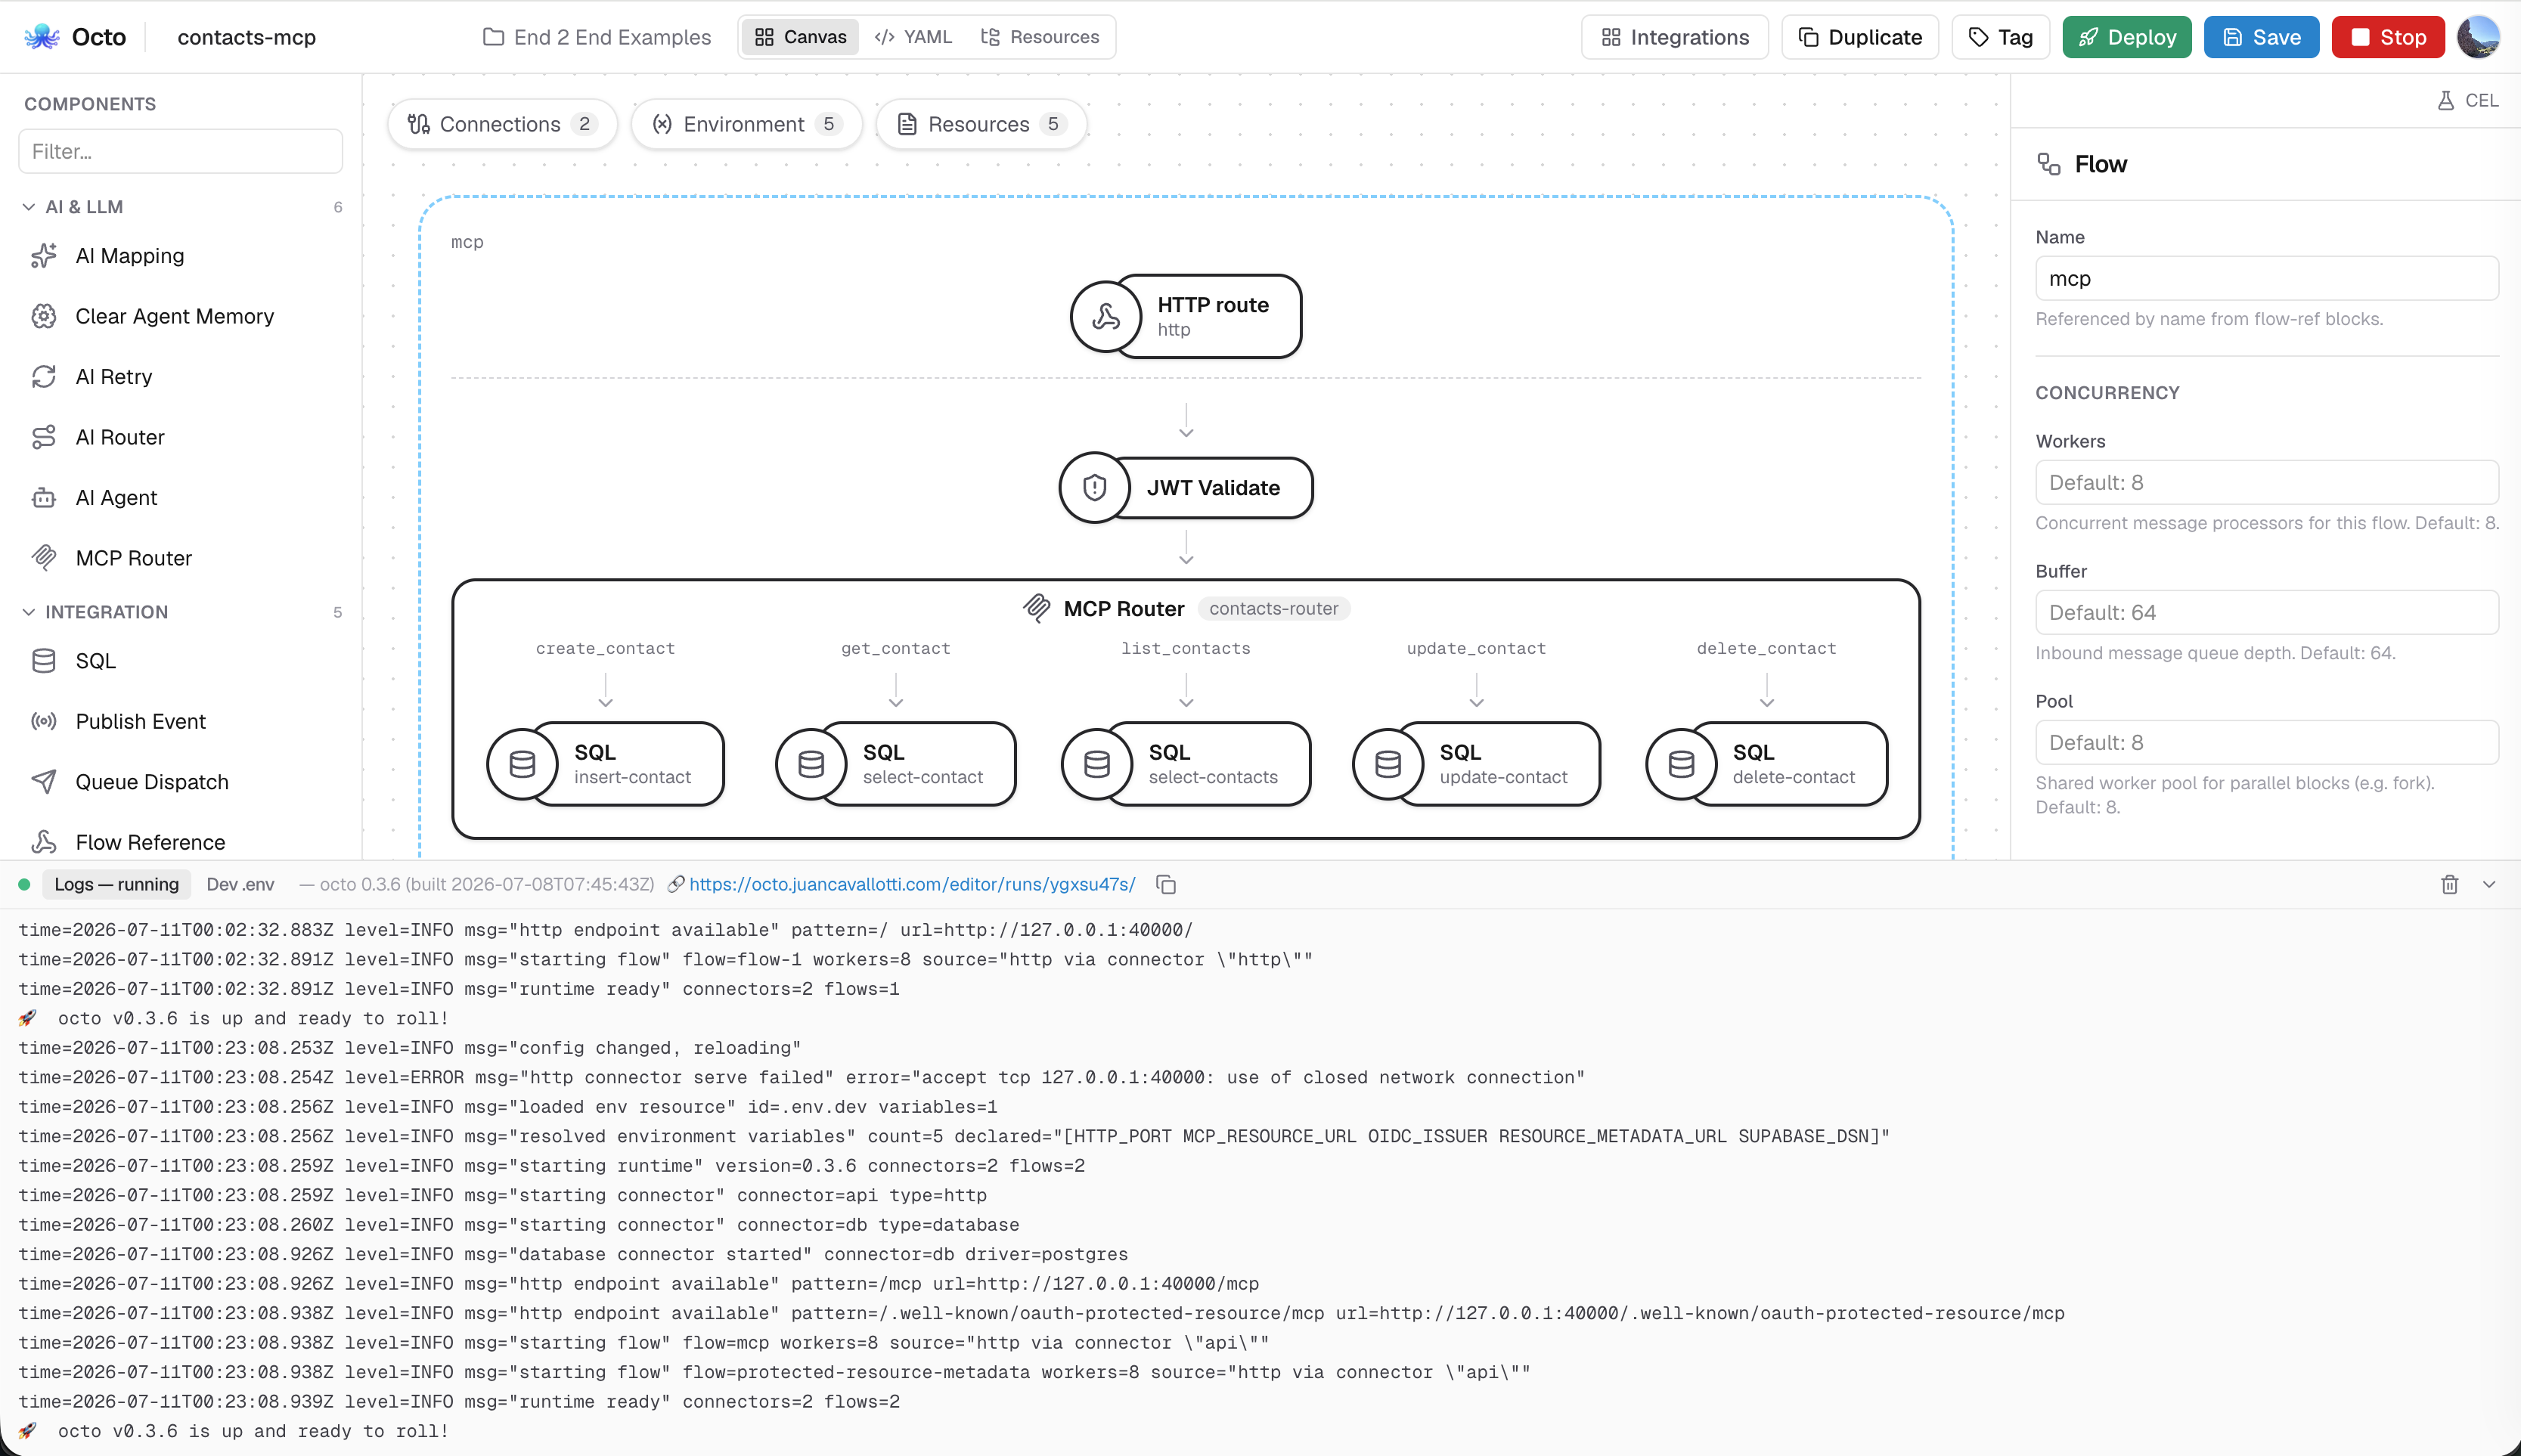Open the Integrations button
The image size is (2521, 1456).
(1675, 37)
